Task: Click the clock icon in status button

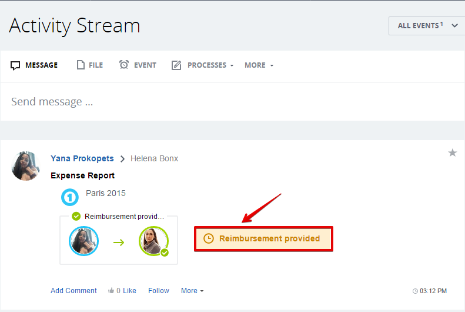Action: [209, 238]
